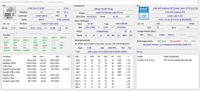Click the DDR4 SDRAM memory type value
200x91 pixels.
point(122,24)
